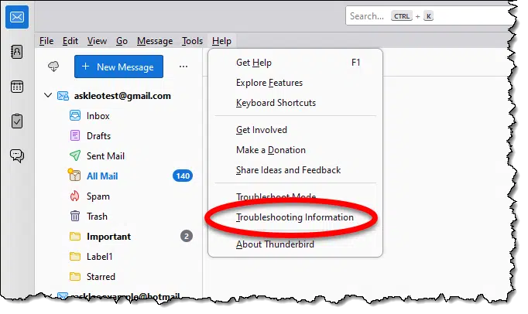Choose About Thunderbird
Screen dimensions: 528x314
tap(295, 244)
